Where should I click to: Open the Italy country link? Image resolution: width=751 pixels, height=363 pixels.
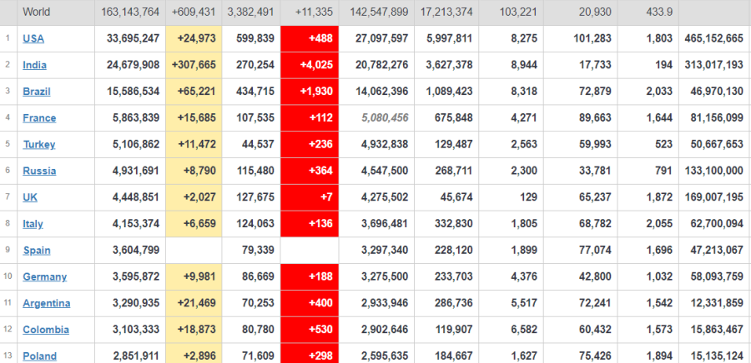coord(33,224)
